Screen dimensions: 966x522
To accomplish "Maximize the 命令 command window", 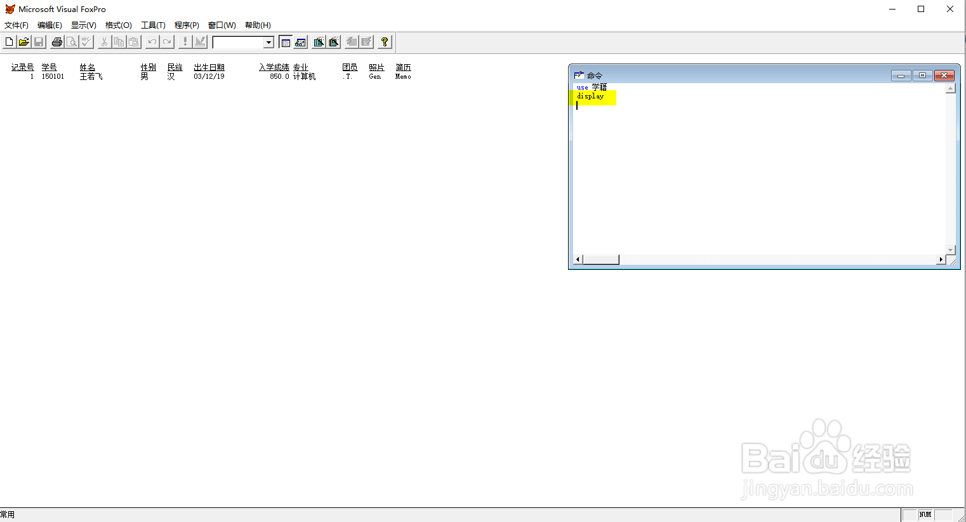I will click(x=922, y=76).
